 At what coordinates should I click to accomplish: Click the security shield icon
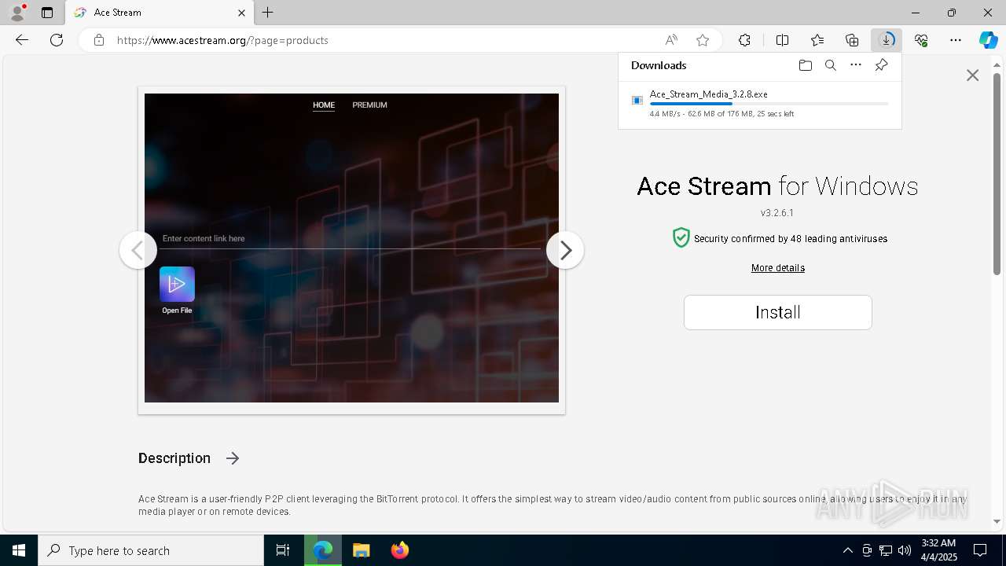pos(681,237)
